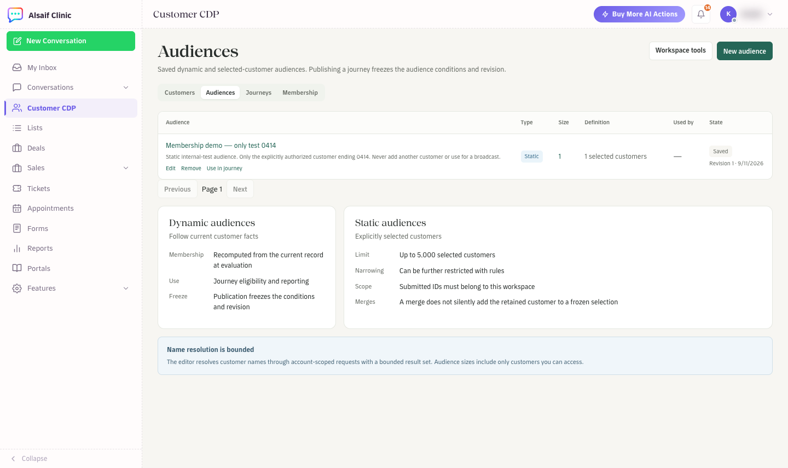
Task: Click the Alsaif Clinic chat logo icon
Action: 15,15
